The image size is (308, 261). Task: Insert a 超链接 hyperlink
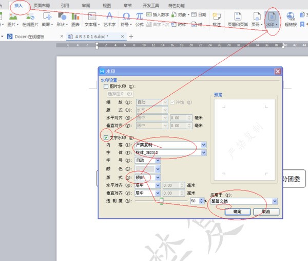coord(291,19)
